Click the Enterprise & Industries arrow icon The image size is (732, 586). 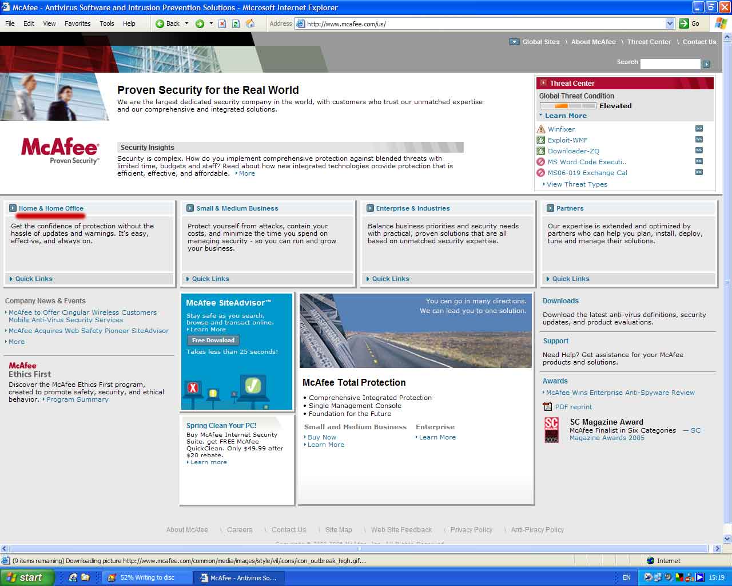point(370,208)
